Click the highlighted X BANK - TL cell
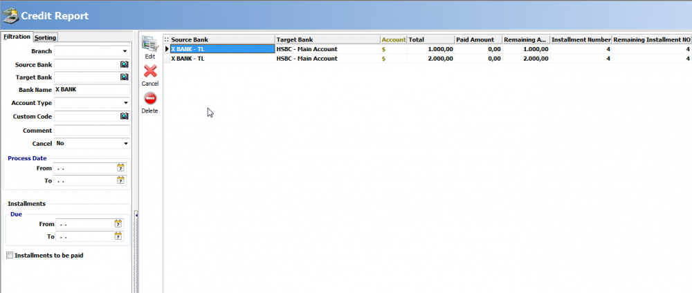Viewport: 692px width, 293px height. click(222, 49)
